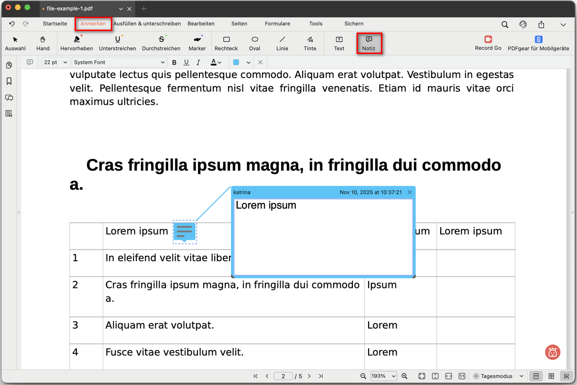Viewport: 577px width, 385px height.
Task: Toggle underline formatting in format bar
Action: (x=186, y=63)
